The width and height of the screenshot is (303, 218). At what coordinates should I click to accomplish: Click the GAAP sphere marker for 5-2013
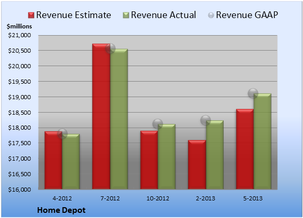253,94
